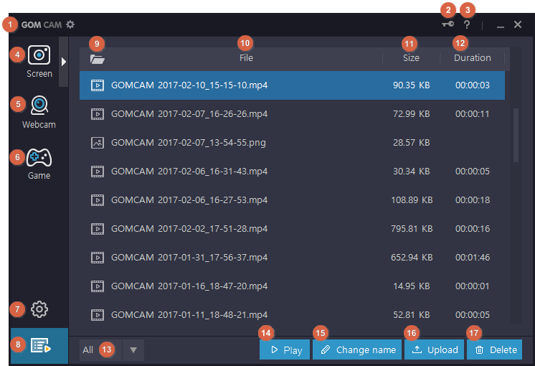
Task: Sort by the File column header
Action: pos(246,58)
